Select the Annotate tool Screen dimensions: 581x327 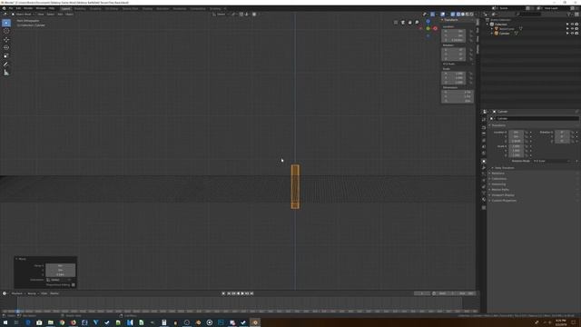click(x=6, y=64)
